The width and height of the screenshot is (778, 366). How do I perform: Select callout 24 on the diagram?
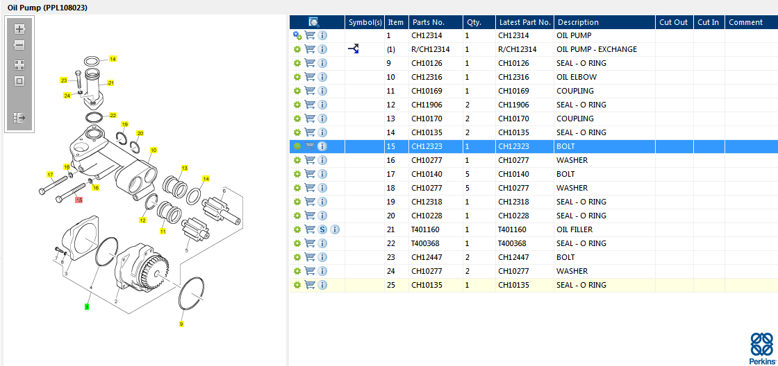[67, 96]
